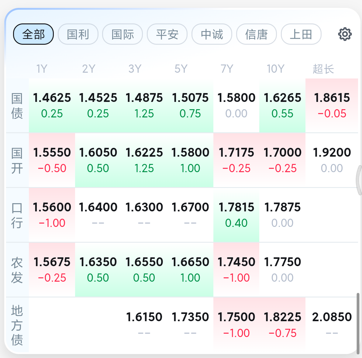Open the settings gear icon
The image size is (362, 358).
(345, 34)
